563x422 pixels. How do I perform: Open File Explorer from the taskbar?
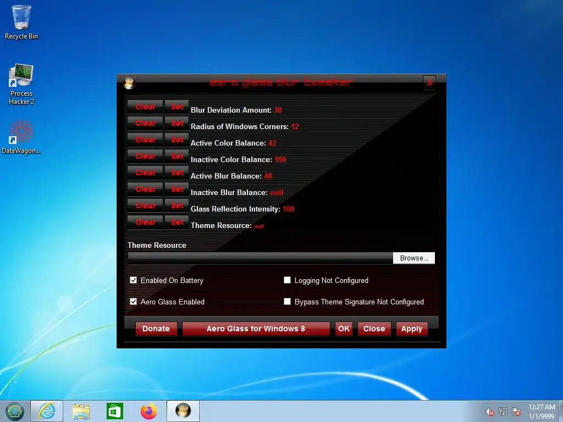pyautogui.click(x=81, y=411)
